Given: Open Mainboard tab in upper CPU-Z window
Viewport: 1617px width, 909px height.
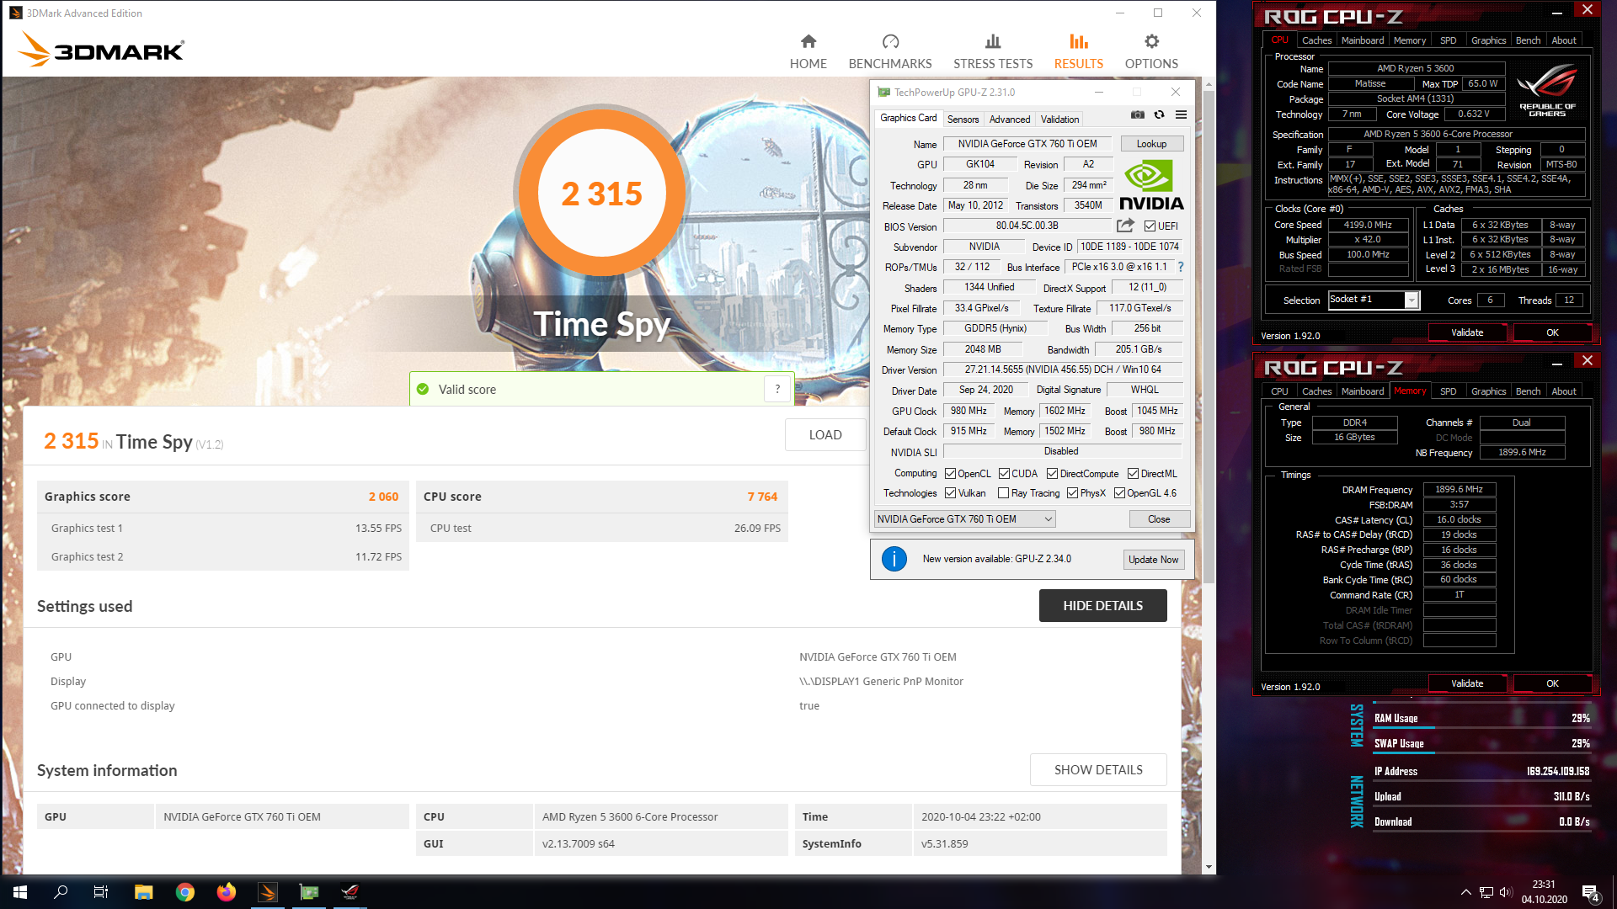Looking at the screenshot, I should click(x=1362, y=40).
